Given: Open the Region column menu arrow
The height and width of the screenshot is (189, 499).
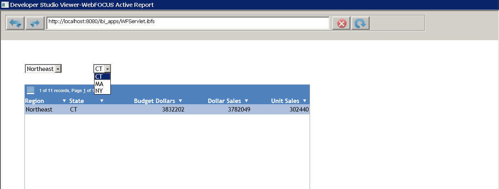Looking at the screenshot, I should (x=64, y=101).
